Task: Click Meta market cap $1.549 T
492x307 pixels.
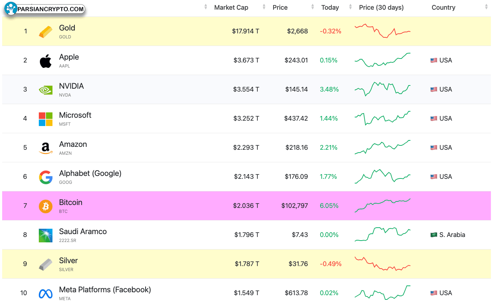Action: coord(247,293)
